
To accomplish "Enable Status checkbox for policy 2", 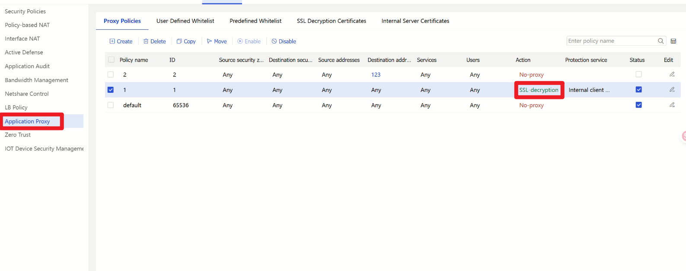I will pyautogui.click(x=638, y=74).
